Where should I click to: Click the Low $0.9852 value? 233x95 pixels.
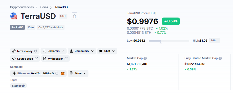(x=139, y=41)
